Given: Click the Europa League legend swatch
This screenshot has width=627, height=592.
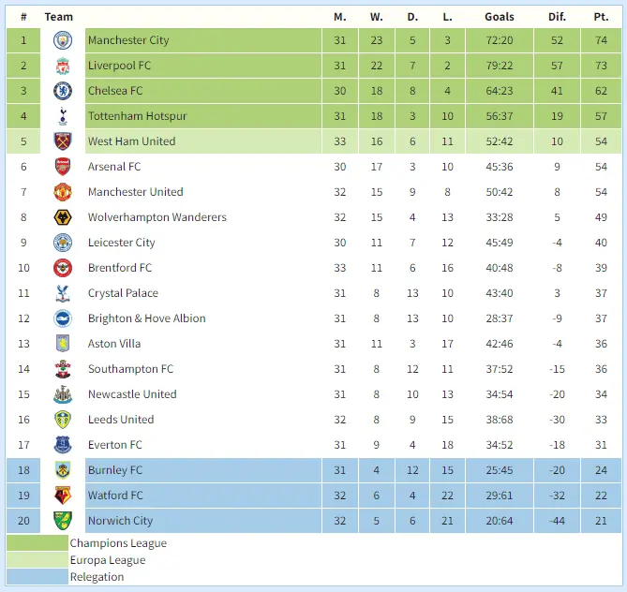Looking at the screenshot, I should click(x=37, y=560).
